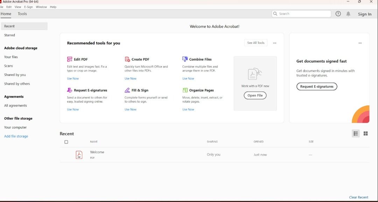
Task: Click Use Now under Combine Files
Action: coord(188,78)
